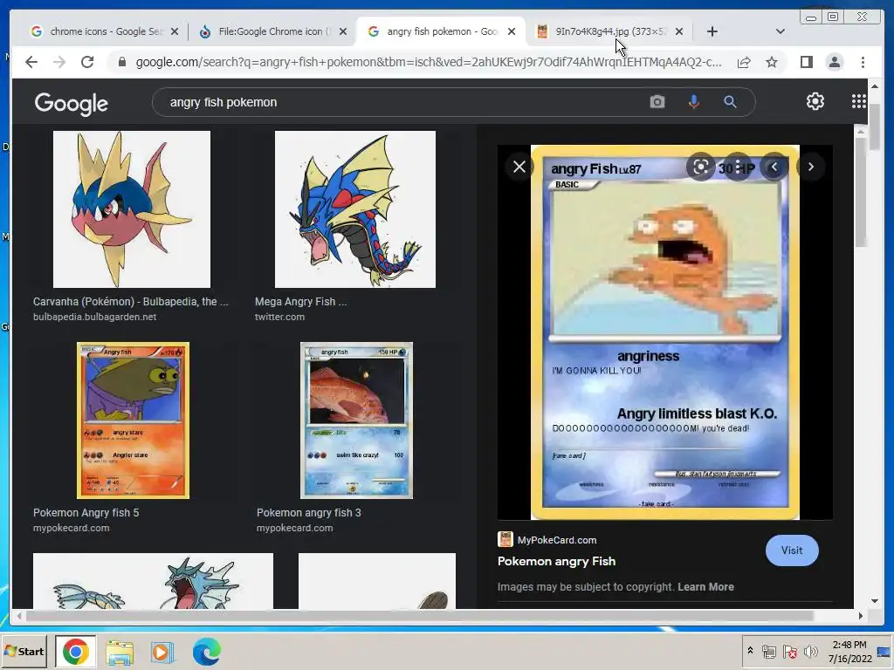Click the Carvanha (Pokémon) - Bulbapedia title

(131, 302)
